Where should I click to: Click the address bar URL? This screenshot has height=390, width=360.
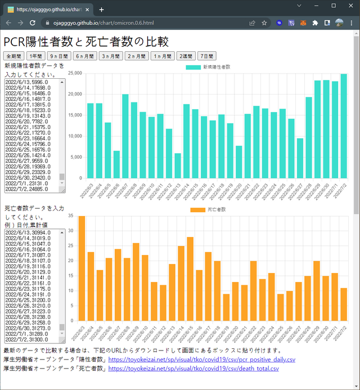click(x=103, y=23)
